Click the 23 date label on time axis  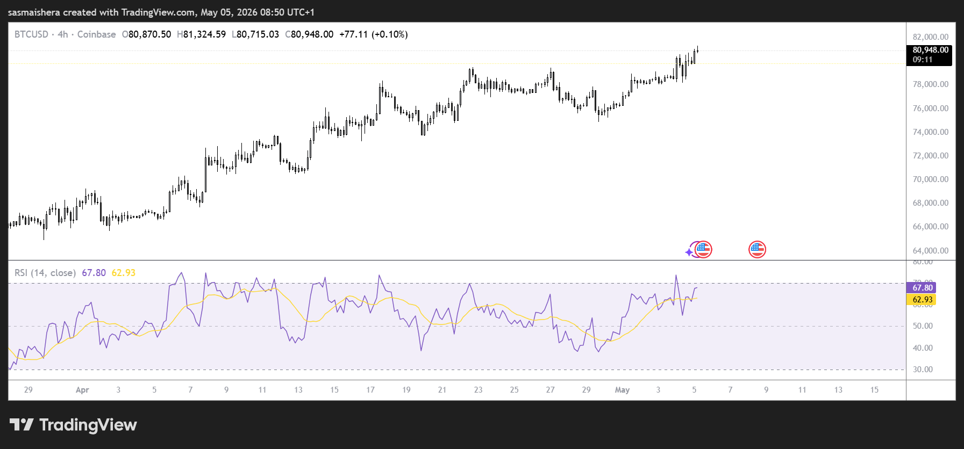pyautogui.click(x=478, y=390)
